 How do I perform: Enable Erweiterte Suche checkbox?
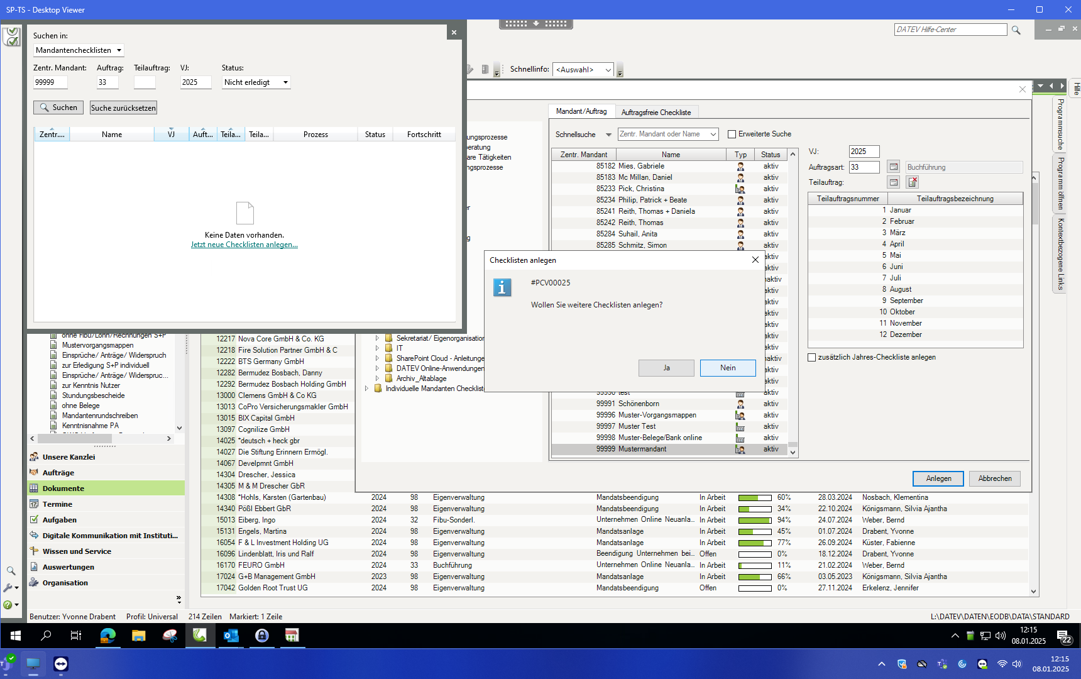coord(732,135)
